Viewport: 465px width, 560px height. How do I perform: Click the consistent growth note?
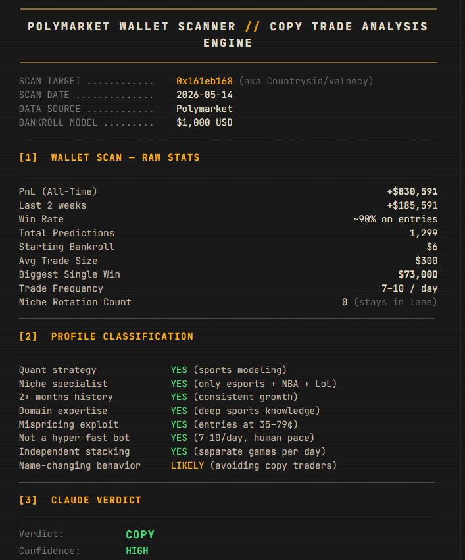(x=245, y=397)
